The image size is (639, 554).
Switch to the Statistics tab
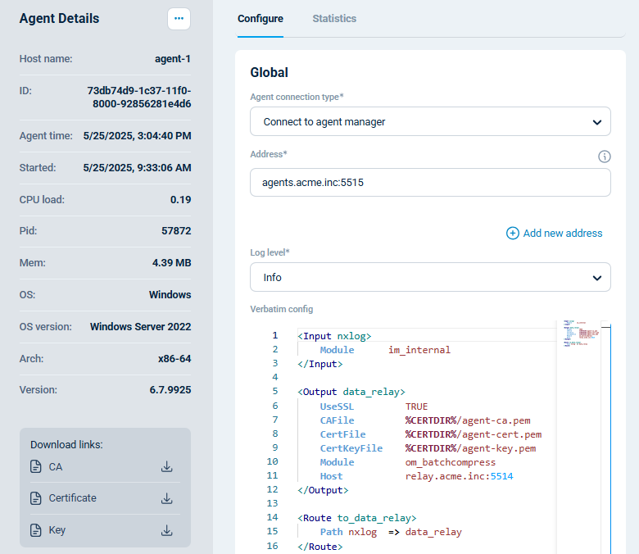tap(334, 19)
